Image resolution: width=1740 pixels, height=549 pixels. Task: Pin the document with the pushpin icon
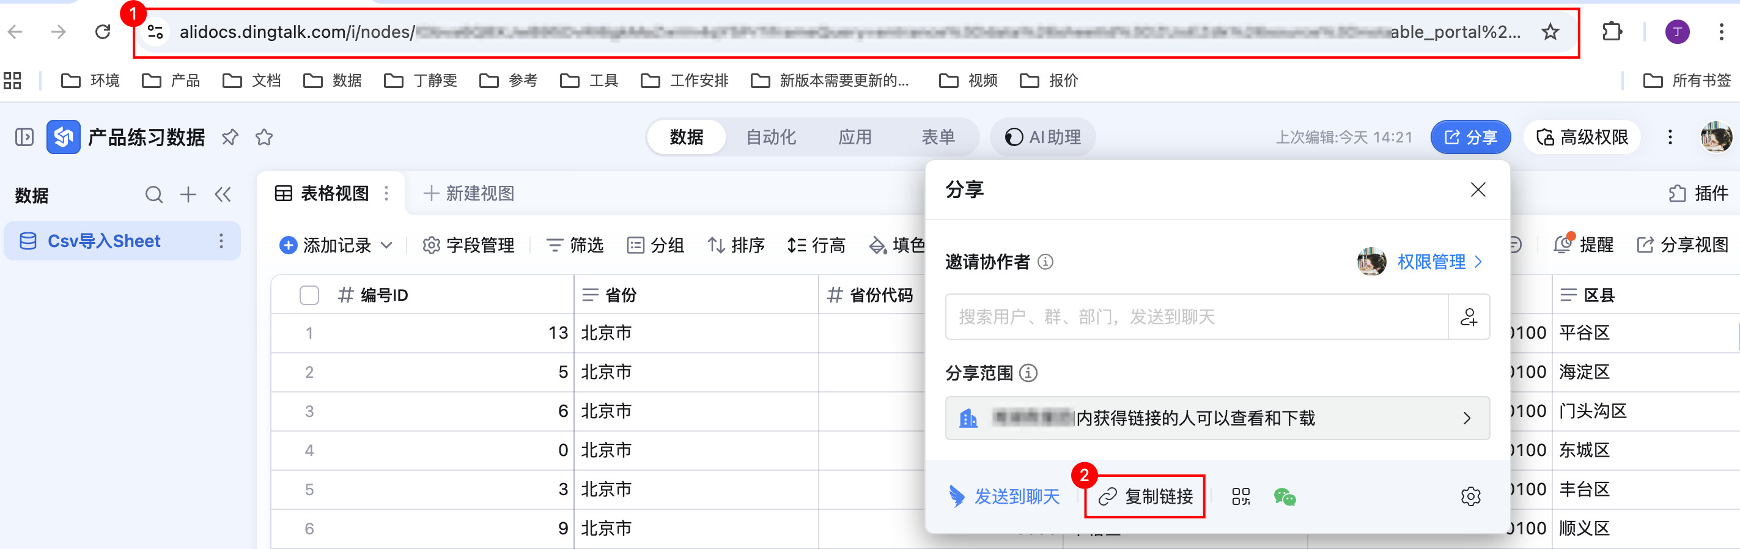pos(230,138)
